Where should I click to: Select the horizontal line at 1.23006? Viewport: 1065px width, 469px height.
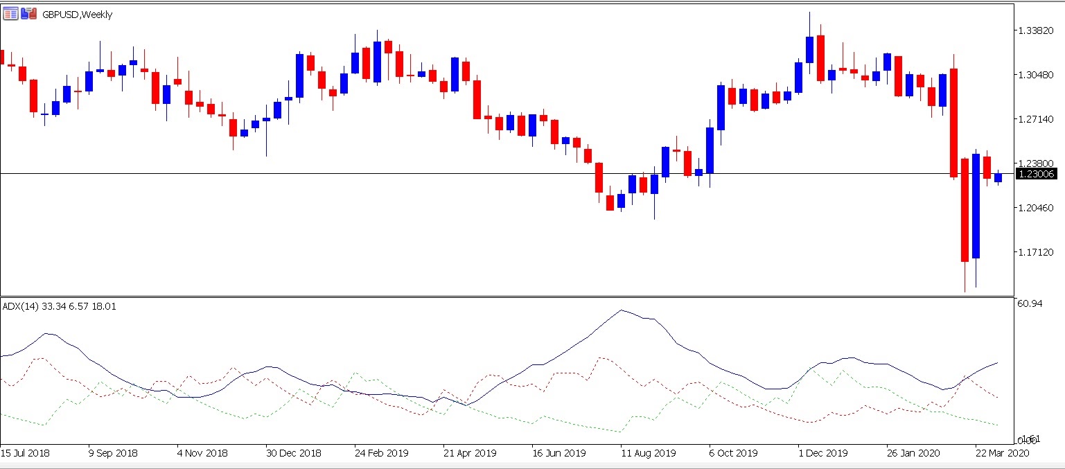[x=506, y=173]
